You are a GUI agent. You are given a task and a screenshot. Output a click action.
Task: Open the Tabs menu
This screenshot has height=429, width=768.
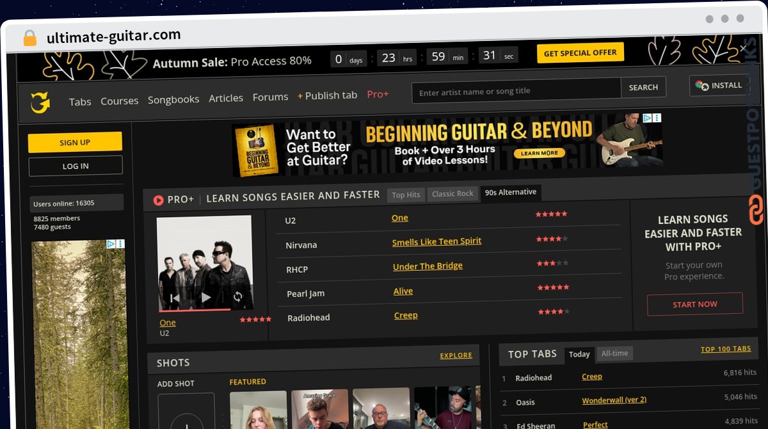click(x=80, y=102)
